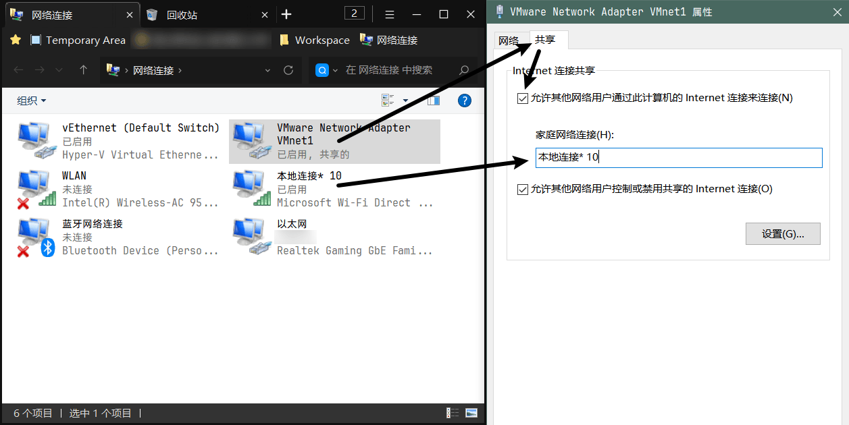Click the VMware properties dialog title icon
The image size is (849, 425).
click(x=498, y=11)
